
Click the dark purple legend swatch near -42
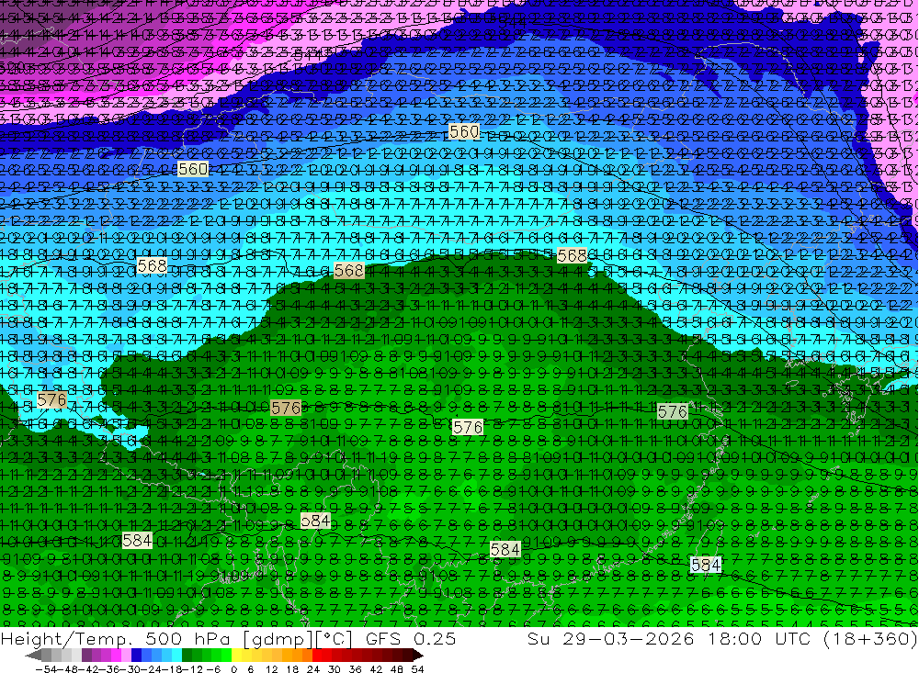(x=86, y=656)
